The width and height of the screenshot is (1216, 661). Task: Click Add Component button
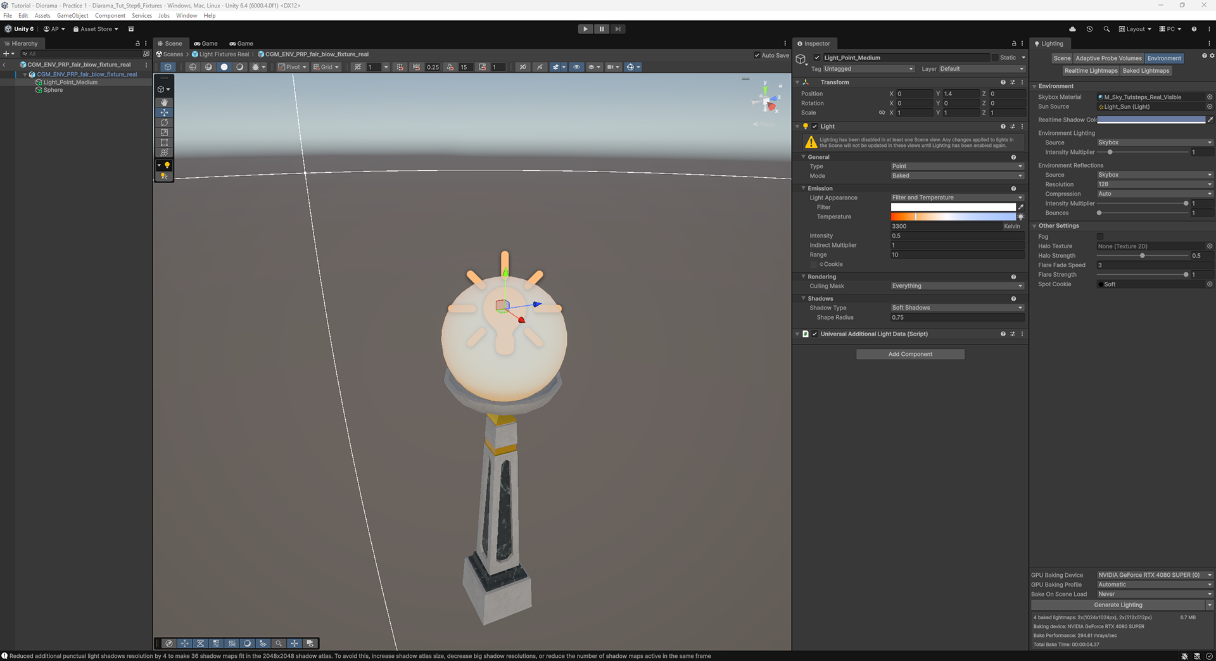pyautogui.click(x=910, y=355)
